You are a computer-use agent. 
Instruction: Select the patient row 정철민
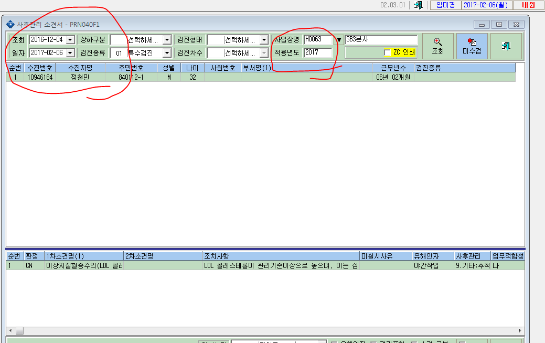[261, 77]
